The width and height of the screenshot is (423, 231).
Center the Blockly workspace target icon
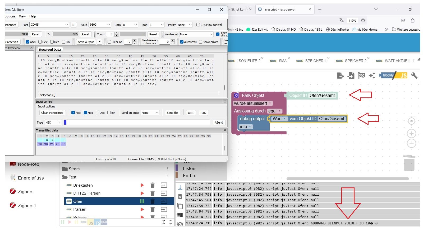pos(411,121)
